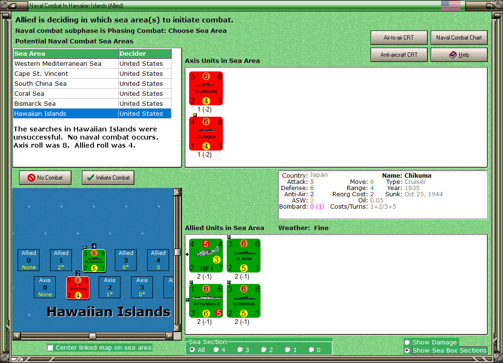Select sea section 4 radio button
Image resolution: width=503 pixels, height=363 pixels.
pyautogui.click(x=216, y=350)
